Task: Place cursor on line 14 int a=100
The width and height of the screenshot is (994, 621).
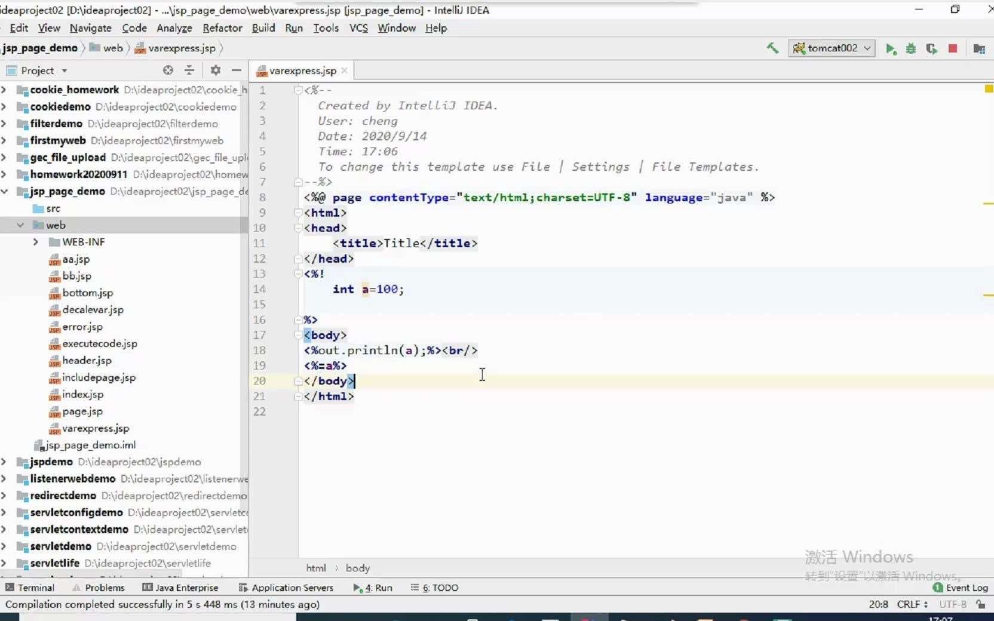Action: [x=368, y=289]
